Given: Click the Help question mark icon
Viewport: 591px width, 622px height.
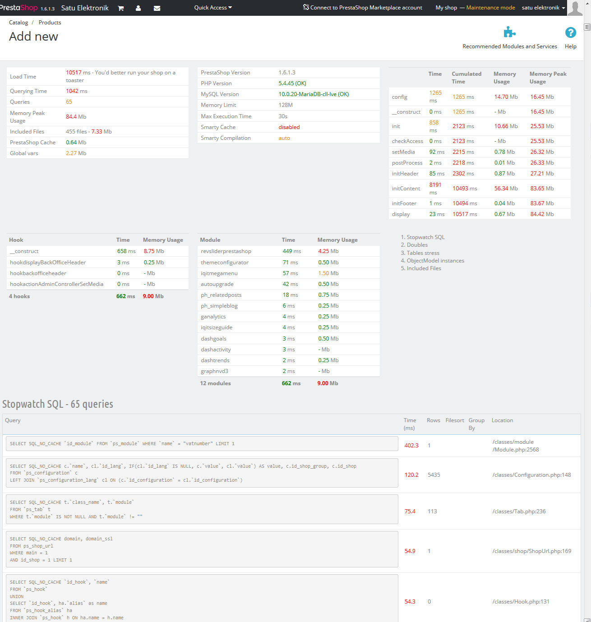Looking at the screenshot, I should (x=571, y=32).
